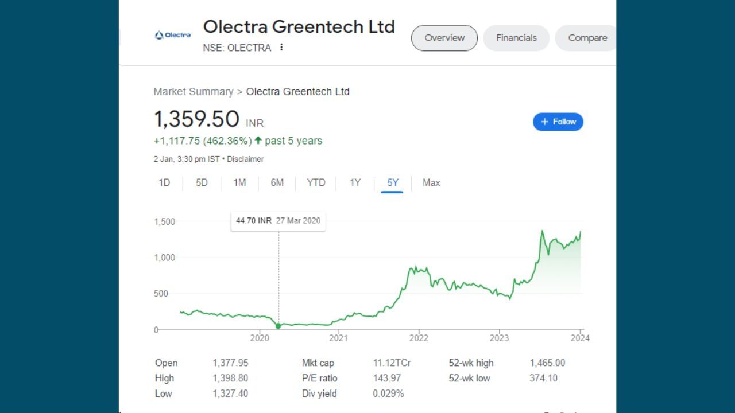This screenshot has width=735, height=413.
Task: Show the Max chart range
Action: [x=431, y=183]
